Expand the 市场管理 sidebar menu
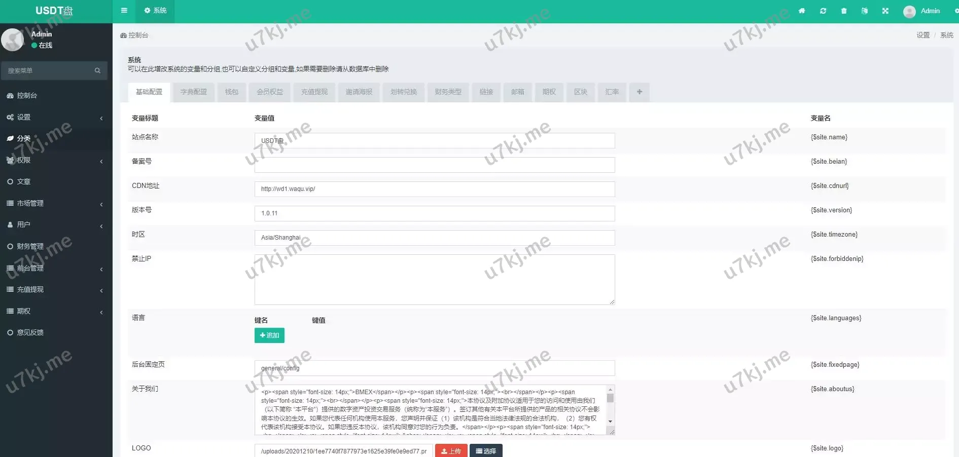This screenshot has height=457, width=959. [56, 203]
